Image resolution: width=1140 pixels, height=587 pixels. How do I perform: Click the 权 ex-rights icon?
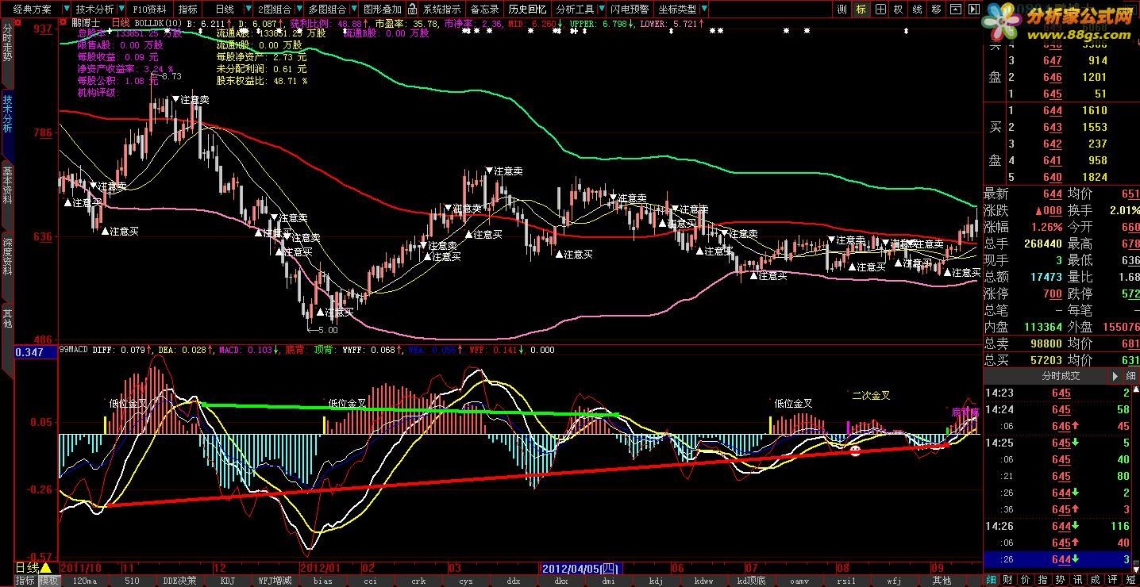[x=899, y=10]
